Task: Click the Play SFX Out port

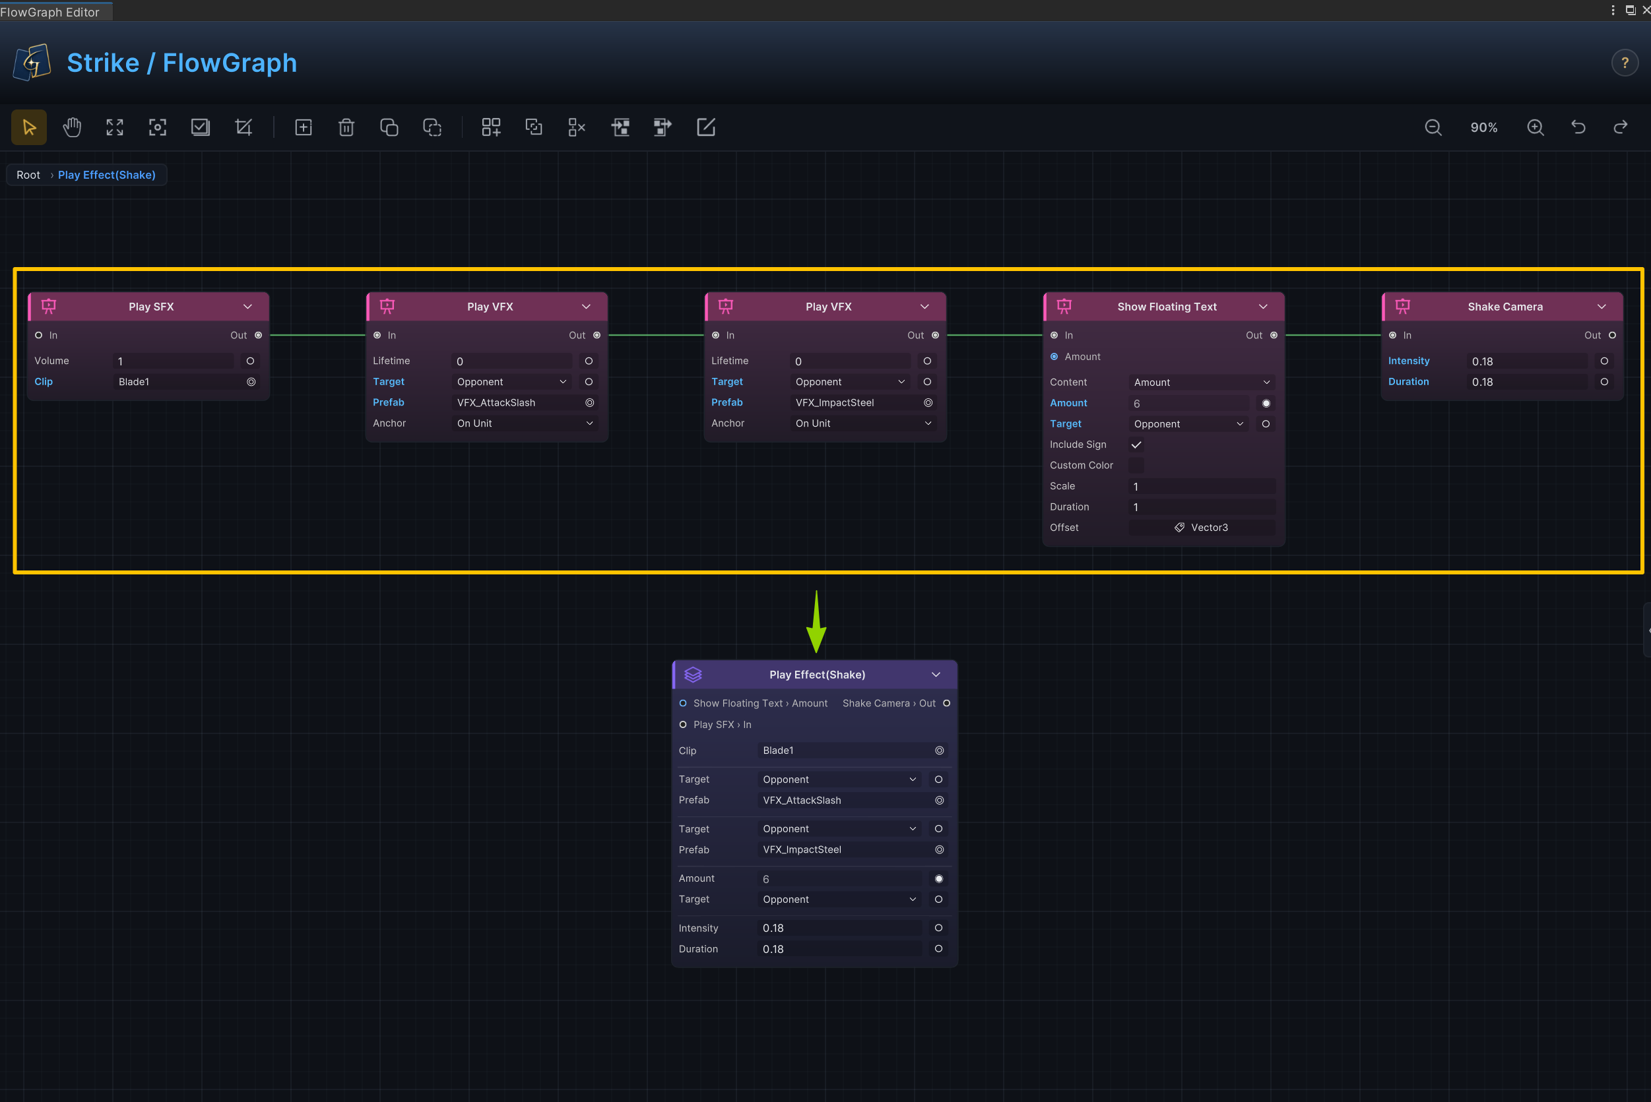Action: 258,335
